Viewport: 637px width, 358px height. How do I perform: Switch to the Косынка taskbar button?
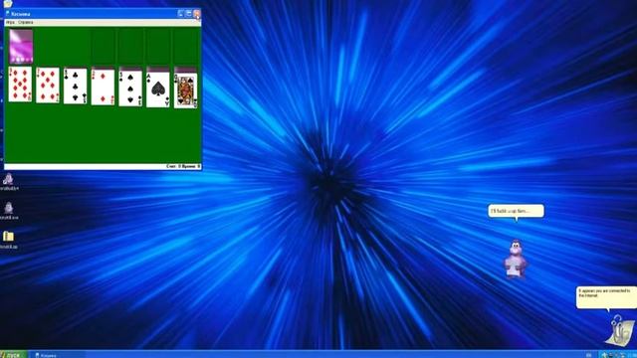coord(57,355)
